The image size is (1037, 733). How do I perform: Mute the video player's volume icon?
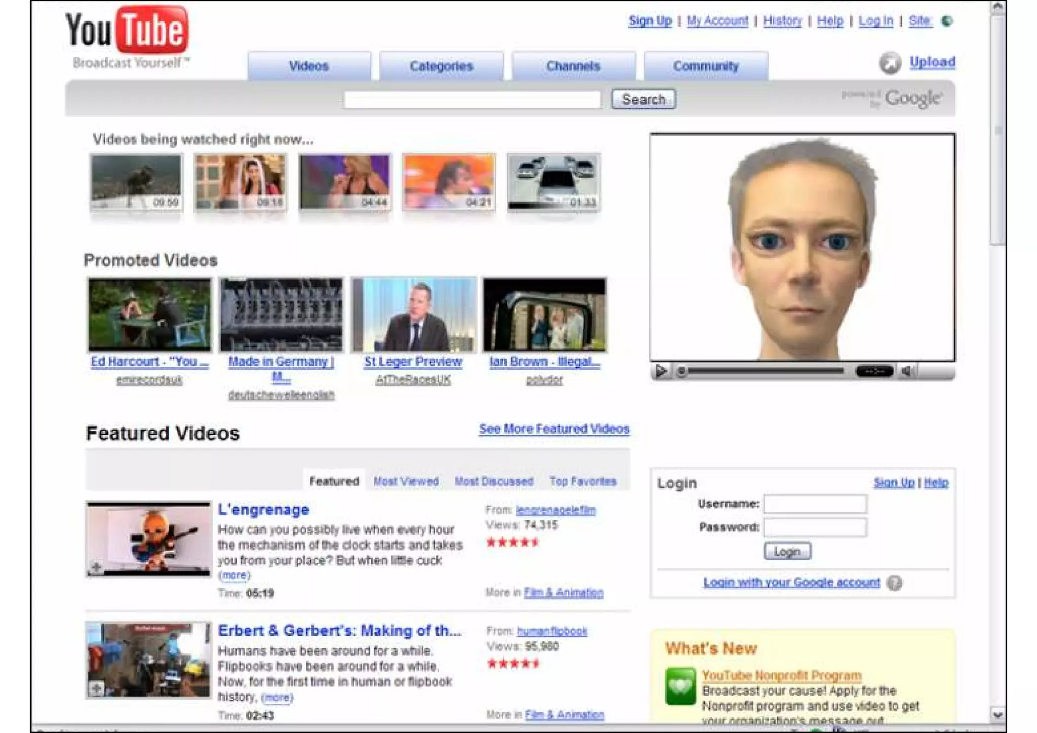906,371
